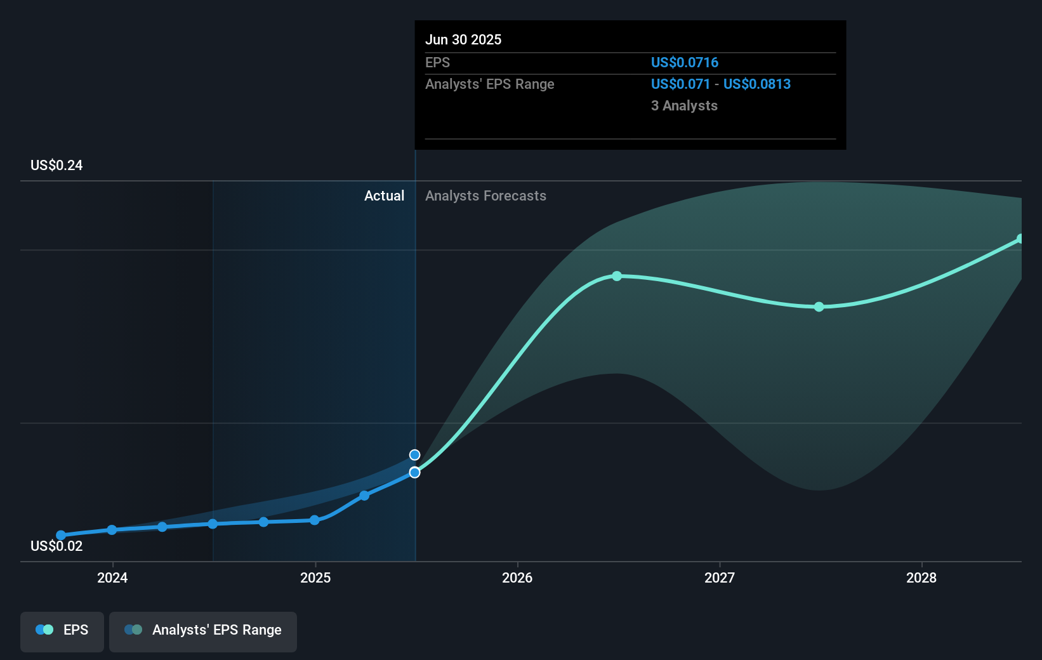This screenshot has width=1042, height=660.
Task: Click the US$0.0716 EPS value
Action: [684, 62]
